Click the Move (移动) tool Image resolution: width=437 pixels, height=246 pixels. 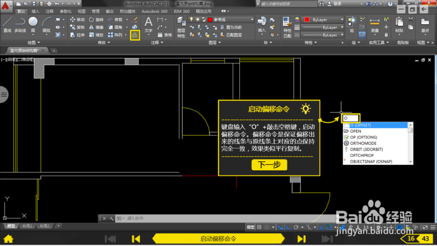pyautogui.click(x=77, y=20)
